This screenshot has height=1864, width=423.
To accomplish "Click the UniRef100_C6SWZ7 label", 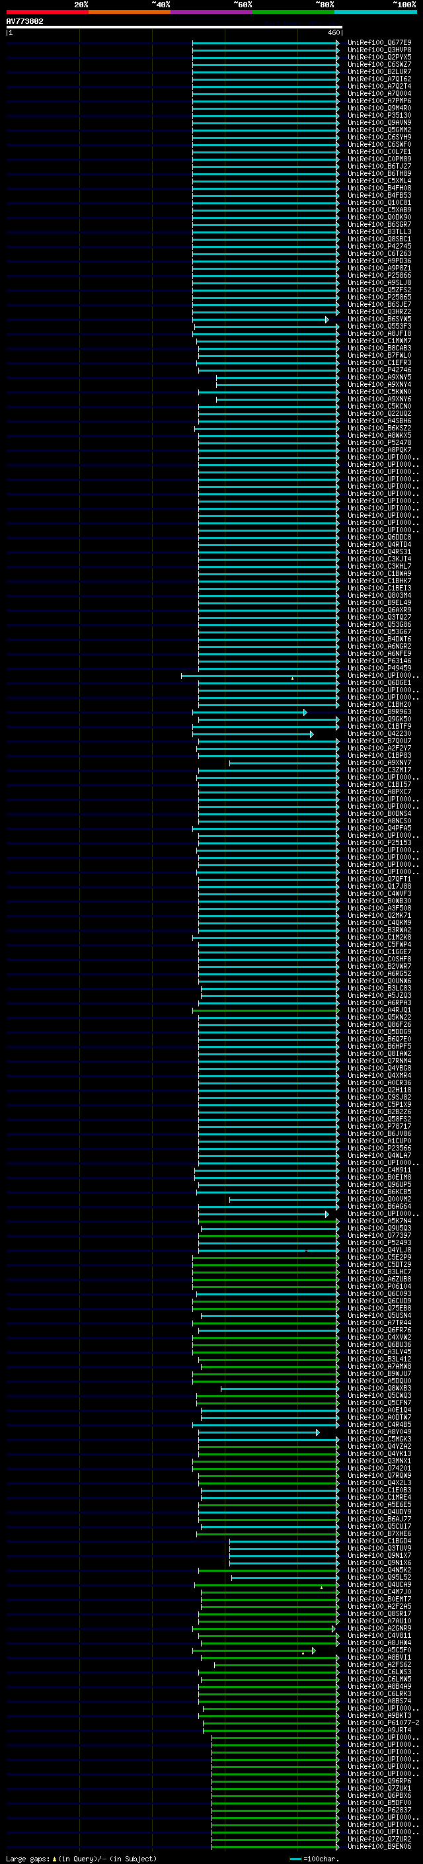I will pos(379,65).
